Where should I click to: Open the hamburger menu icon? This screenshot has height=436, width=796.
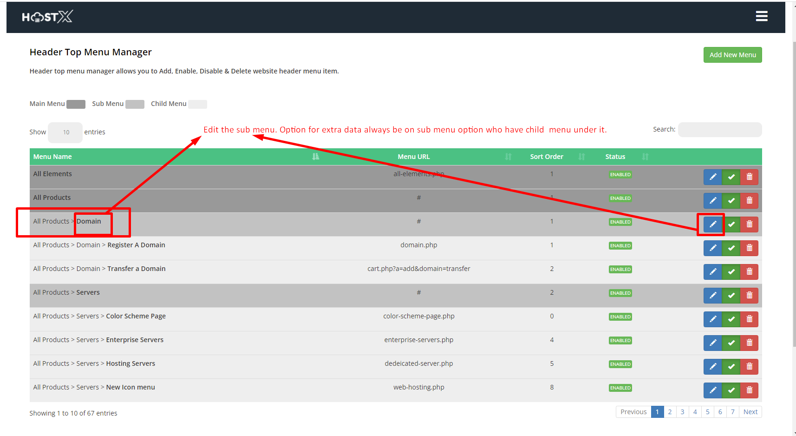click(x=762, y=17)
